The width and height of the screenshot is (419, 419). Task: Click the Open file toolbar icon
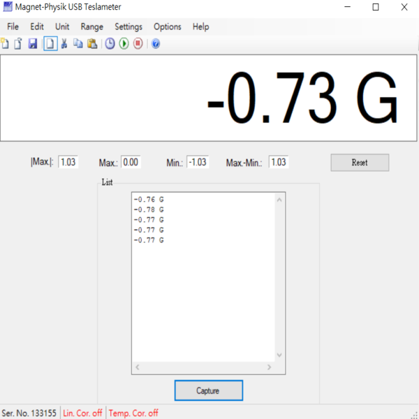[18, 43]
